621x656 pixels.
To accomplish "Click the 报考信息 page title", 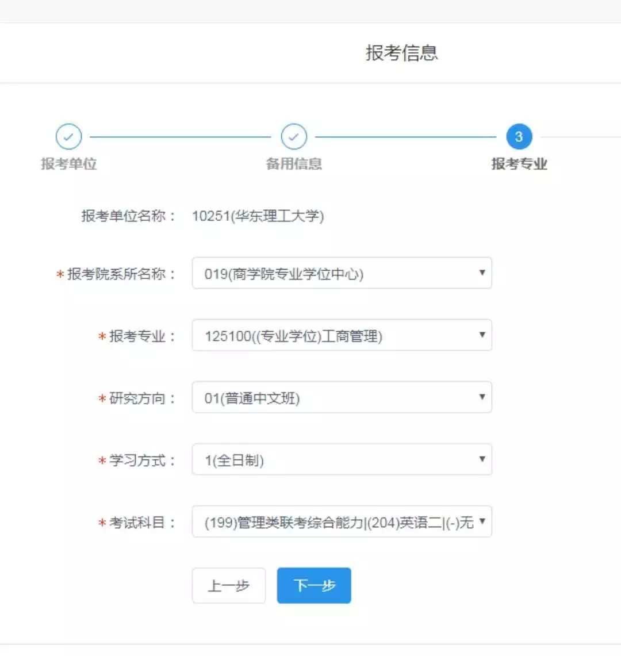I will (x=401, y=53).
